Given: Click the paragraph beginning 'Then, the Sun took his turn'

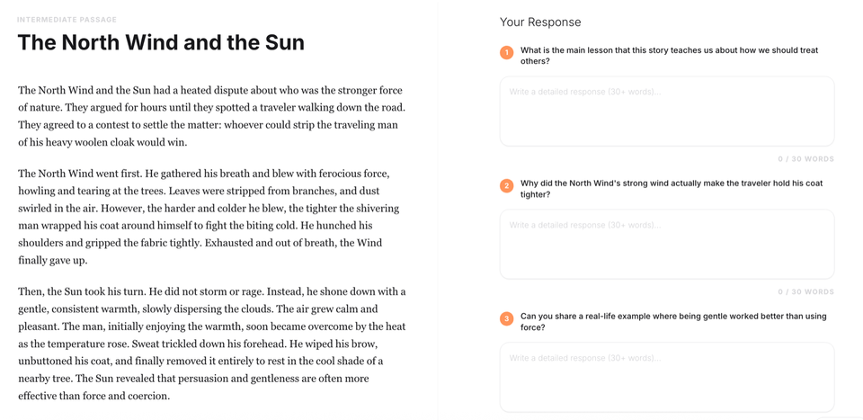Looking at the screenshot, I should point(212,343).
